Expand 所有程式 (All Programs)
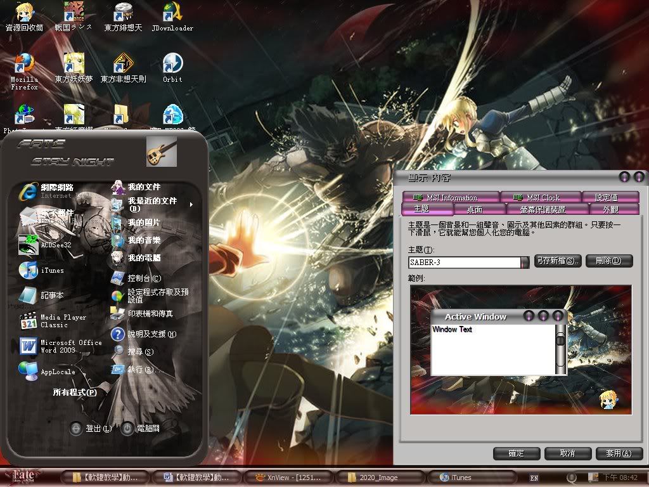This screenshot has height=487, width=649. pos(75,392)
